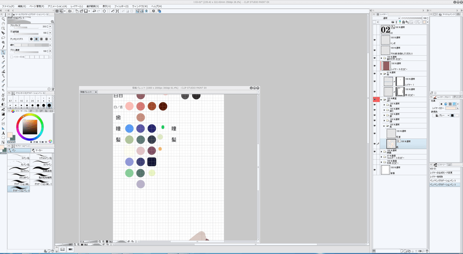Click the save icon in the toolbar
The image size is (463, 254).
(x=85, y=11)
